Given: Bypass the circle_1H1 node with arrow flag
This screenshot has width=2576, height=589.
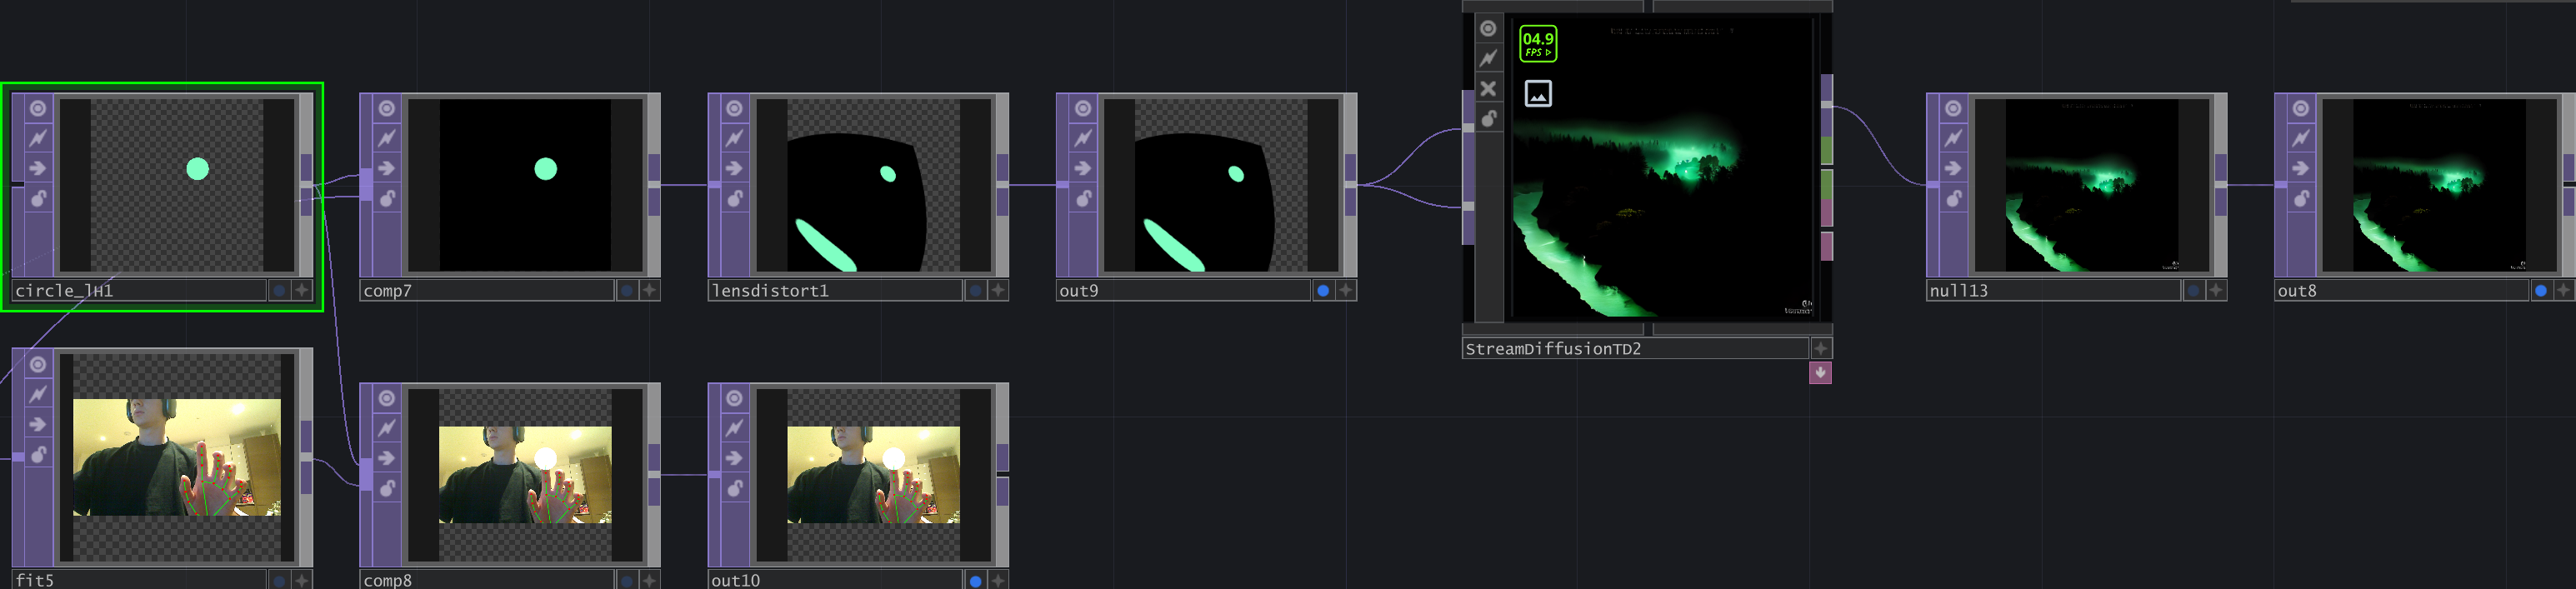Looking at the screenshot, I should [38, 168].
